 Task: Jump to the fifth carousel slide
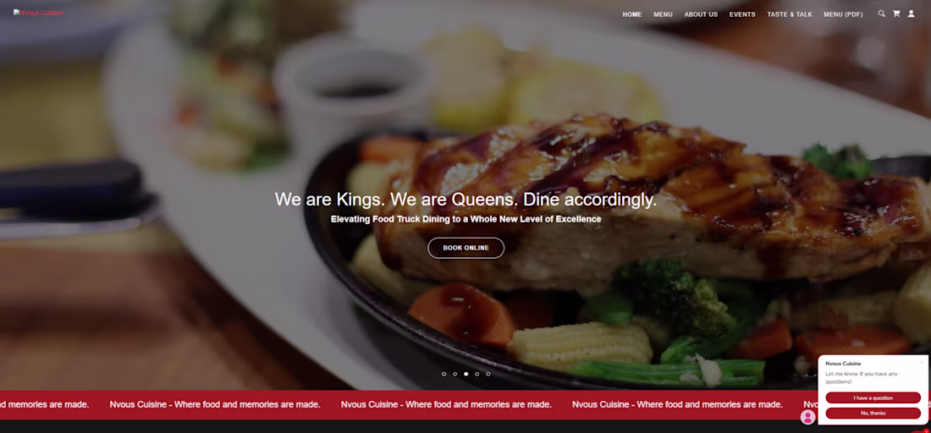[x=488, y=374]
